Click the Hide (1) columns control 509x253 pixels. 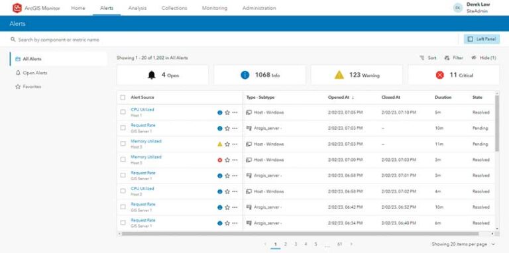[x=484, y=58]
